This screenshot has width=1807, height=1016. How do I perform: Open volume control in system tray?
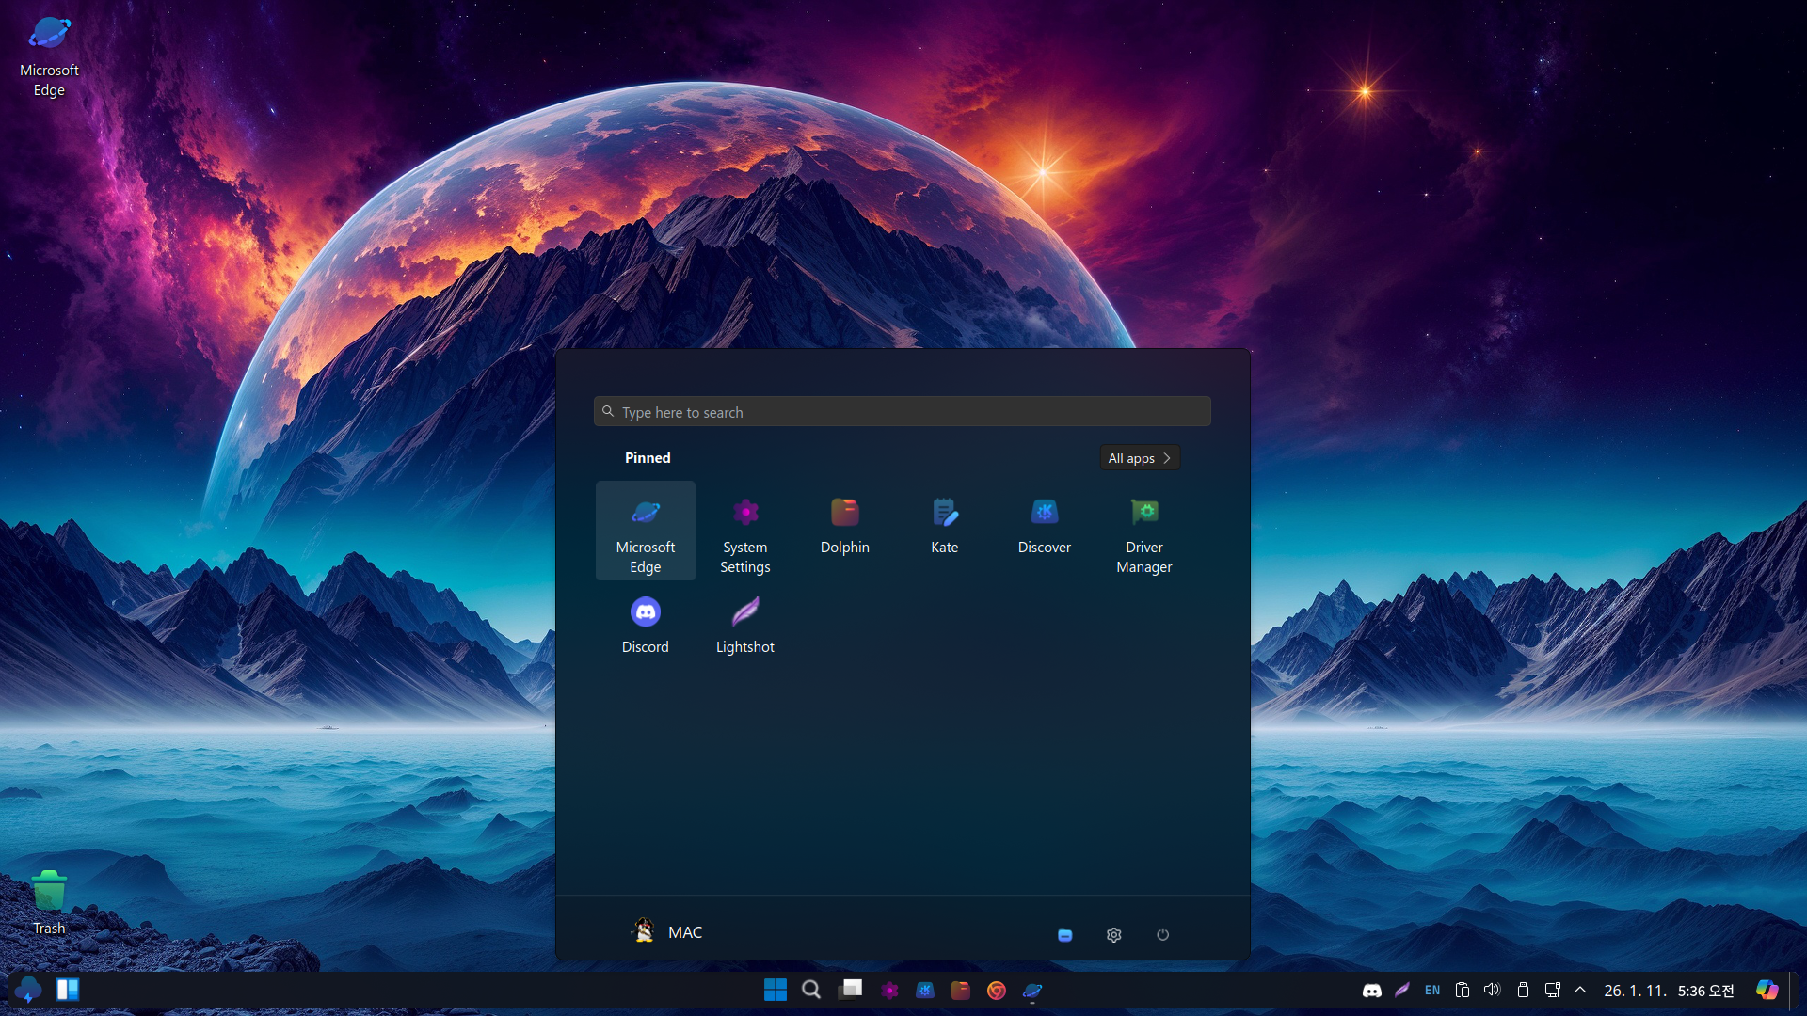pos(1492,990)
